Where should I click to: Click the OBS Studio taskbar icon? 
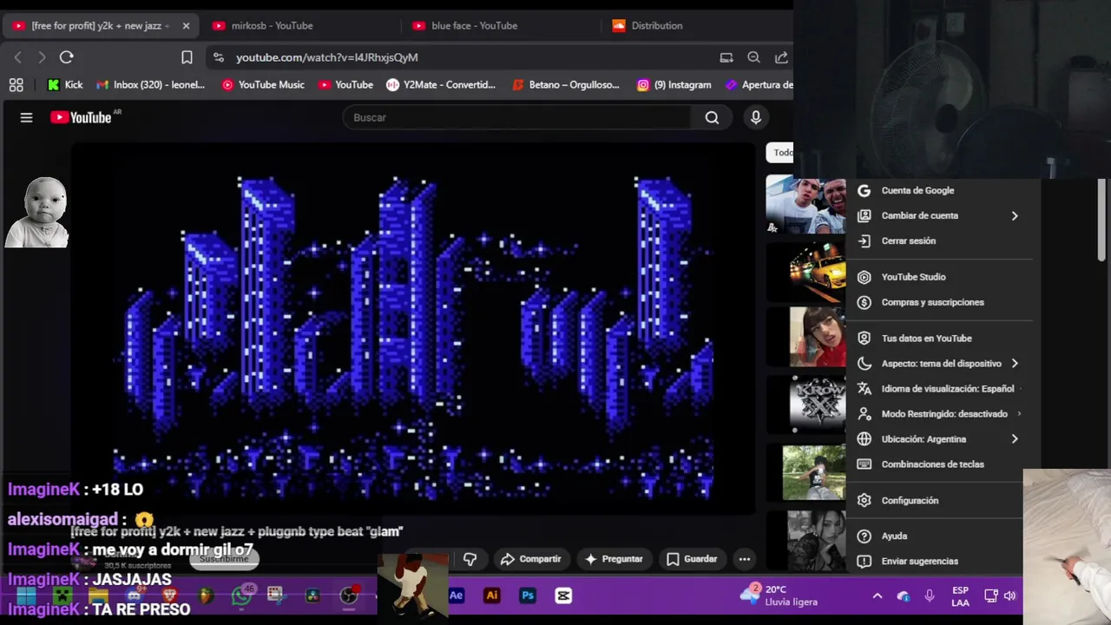coord(348,595)
